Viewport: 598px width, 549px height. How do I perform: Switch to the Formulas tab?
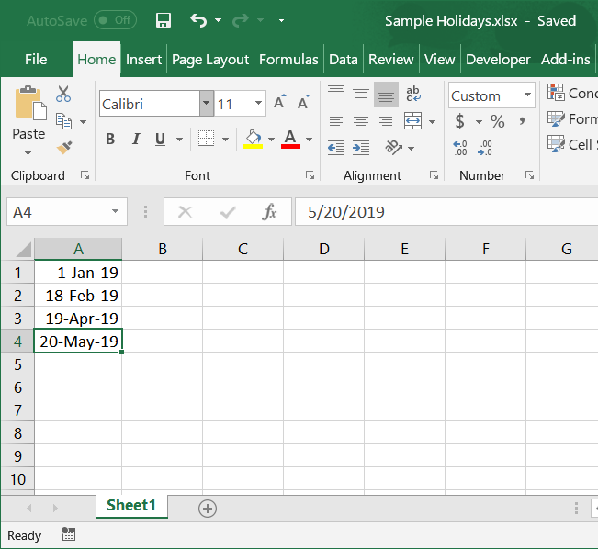[288, 60]
